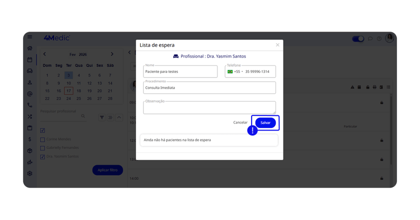The height and width of the screenshot is (220, 420).
Task: Open the country code flag dropdown
Action: tap(231, 72)
